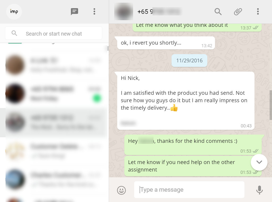Screen dimensions: 272x202
Task: Click the conversation pane scrollbar
Action: [271, 105]
